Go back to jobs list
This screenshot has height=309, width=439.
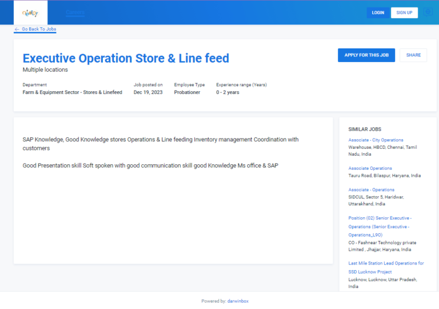click(x=38, y=29)
